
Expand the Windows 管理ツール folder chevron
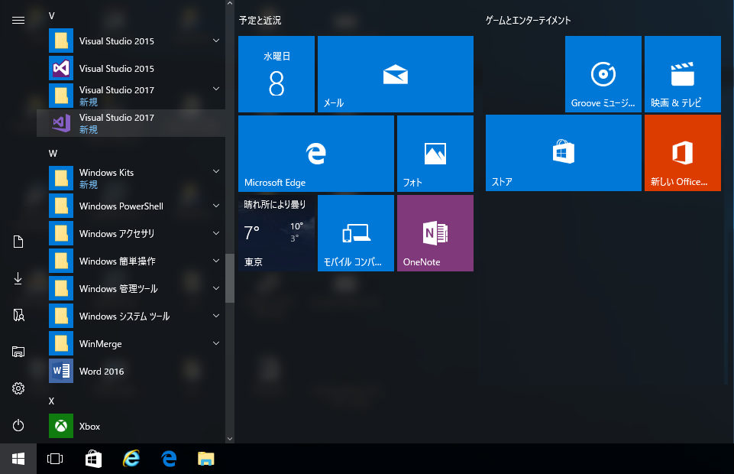216,288
